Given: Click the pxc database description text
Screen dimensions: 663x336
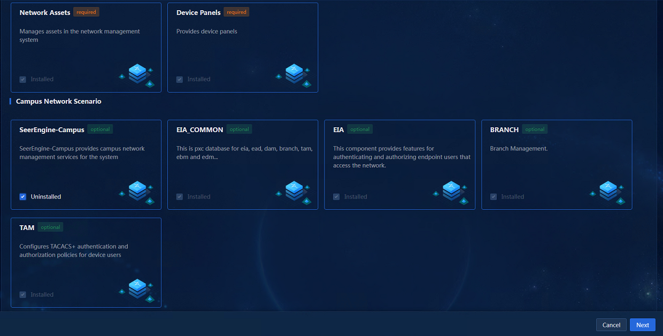Looking at the screenshot, I should coord(244,153).
